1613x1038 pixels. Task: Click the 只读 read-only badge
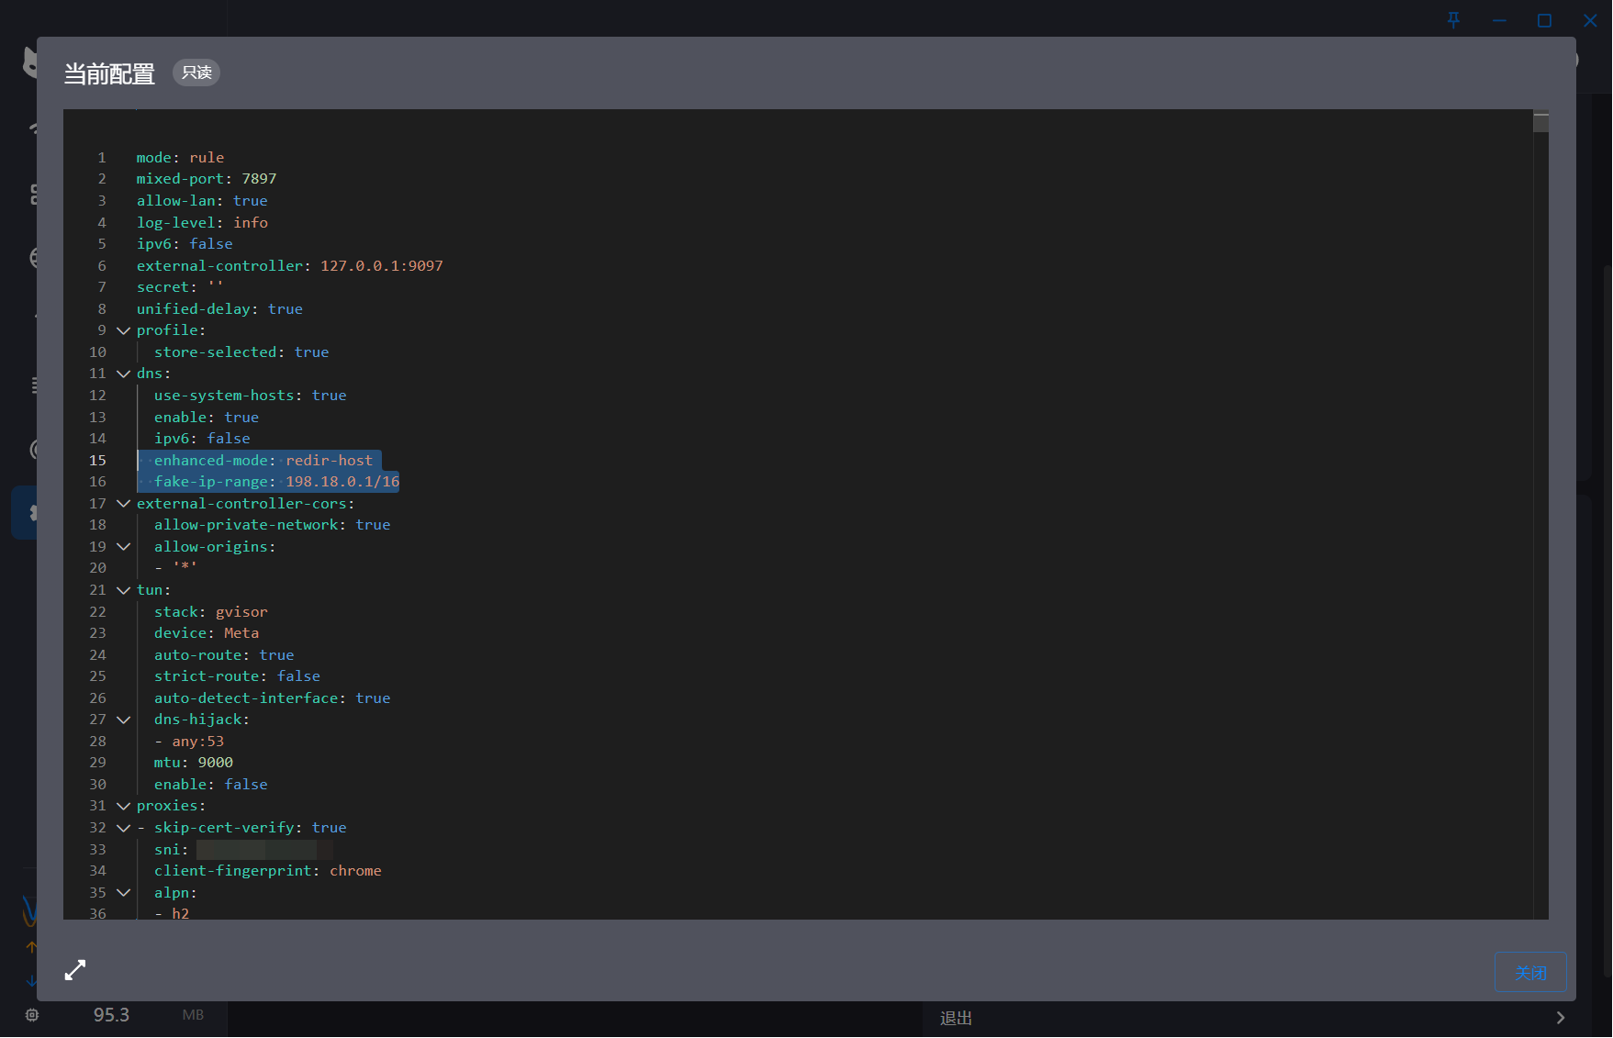tap(196, 73)
